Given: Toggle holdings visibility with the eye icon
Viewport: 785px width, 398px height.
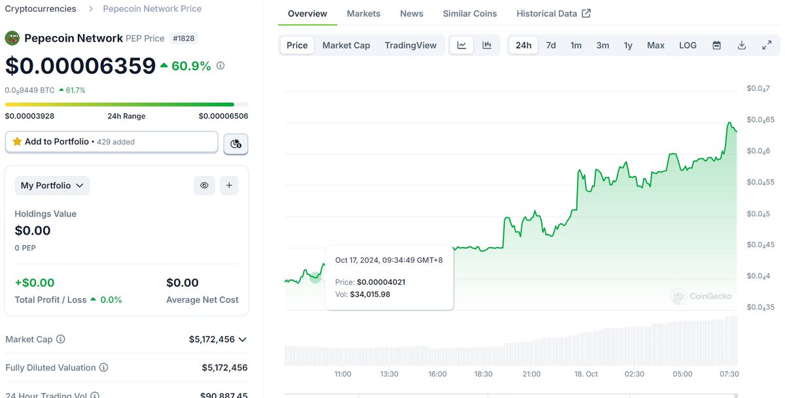Looking at the screenshot, I should [204, 186].
